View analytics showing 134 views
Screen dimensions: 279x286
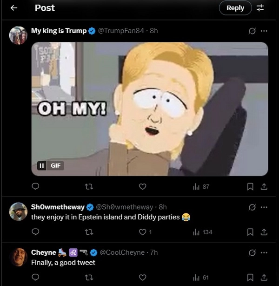202,232
